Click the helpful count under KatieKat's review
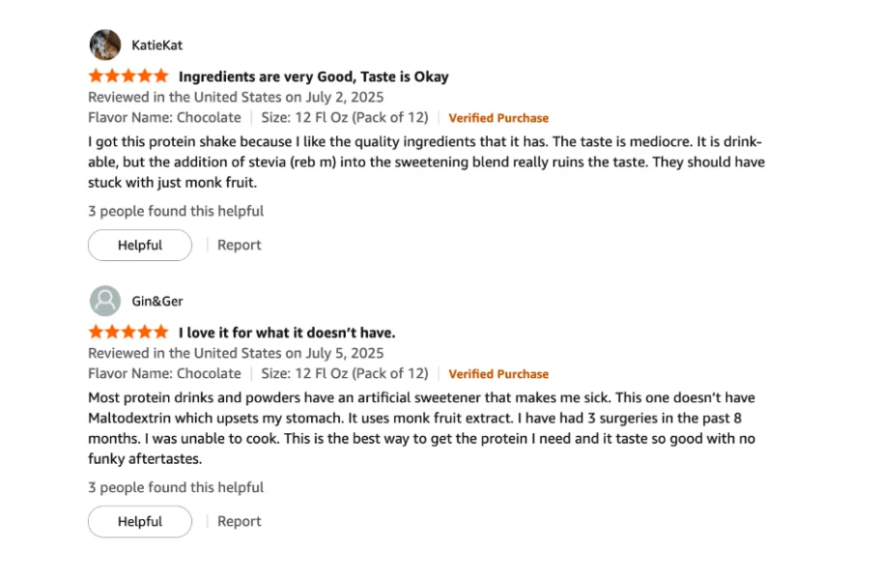The image size is (889, 580). (x=176, y=211)
